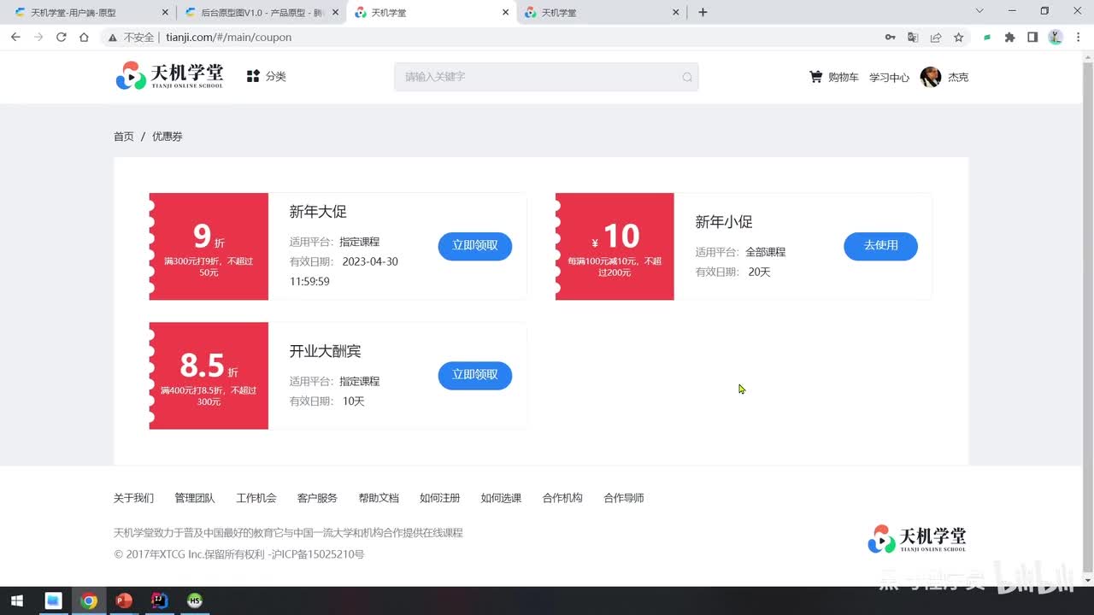Open Chrome from the taskbar
Screen dimensions: 1094x615
tap(89, 600)
